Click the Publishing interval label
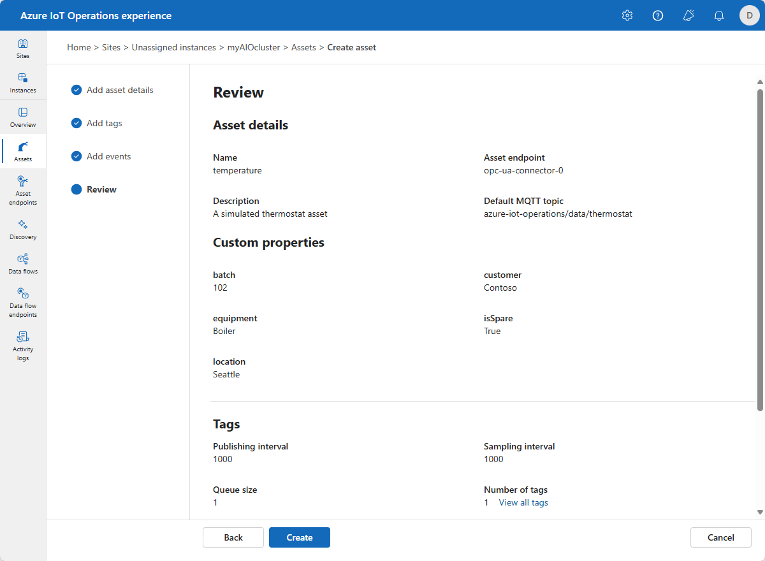The width and height of the screenshot is (765, 561). [x=251, y=446]
